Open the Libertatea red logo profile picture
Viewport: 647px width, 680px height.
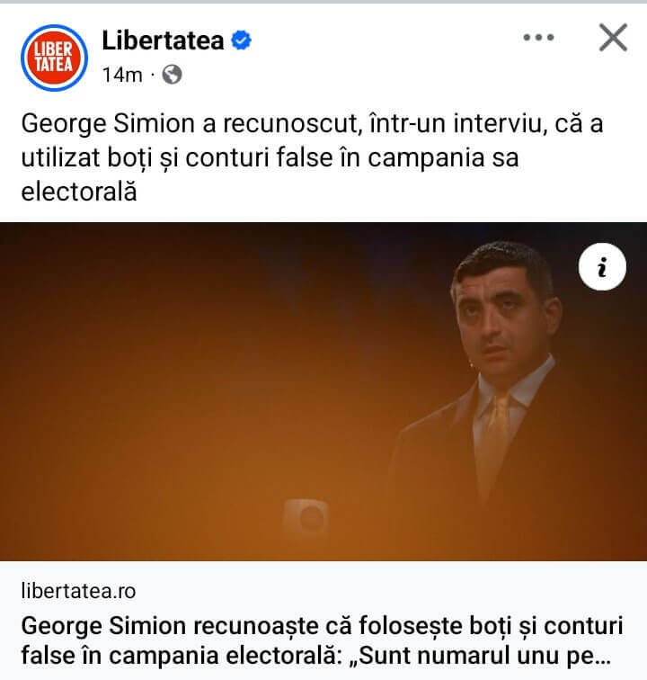(54, 58)
